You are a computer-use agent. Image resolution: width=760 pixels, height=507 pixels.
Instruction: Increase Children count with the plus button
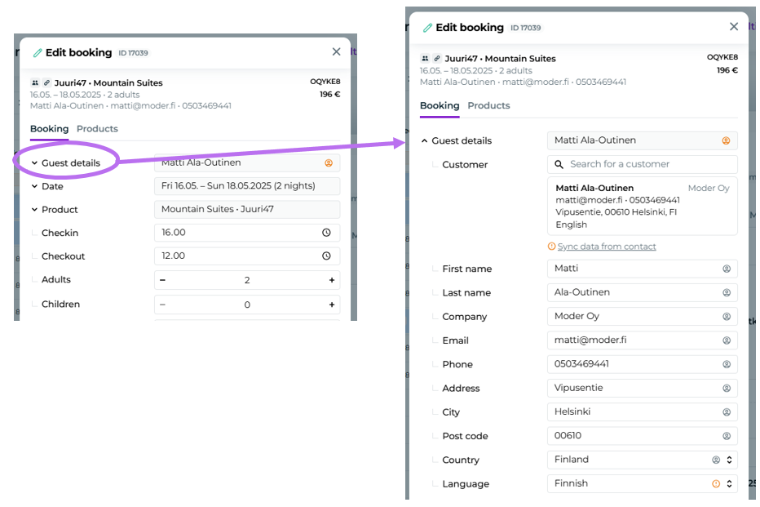(332, 305)
